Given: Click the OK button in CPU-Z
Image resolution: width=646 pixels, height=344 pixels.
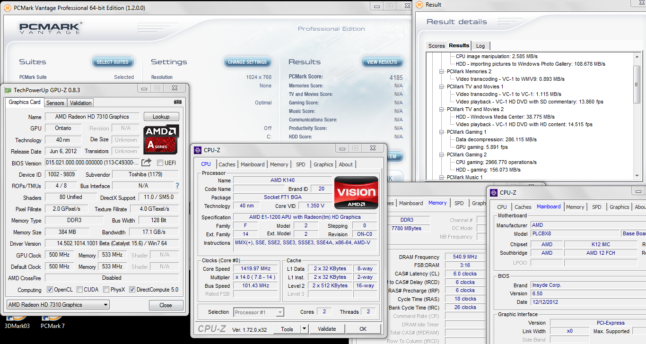Looking at the screenshot, I should click(x=363, y=329).
